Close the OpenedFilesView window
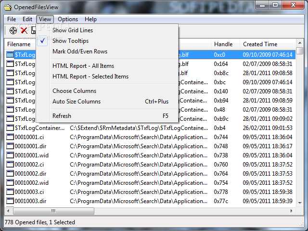 293,5
